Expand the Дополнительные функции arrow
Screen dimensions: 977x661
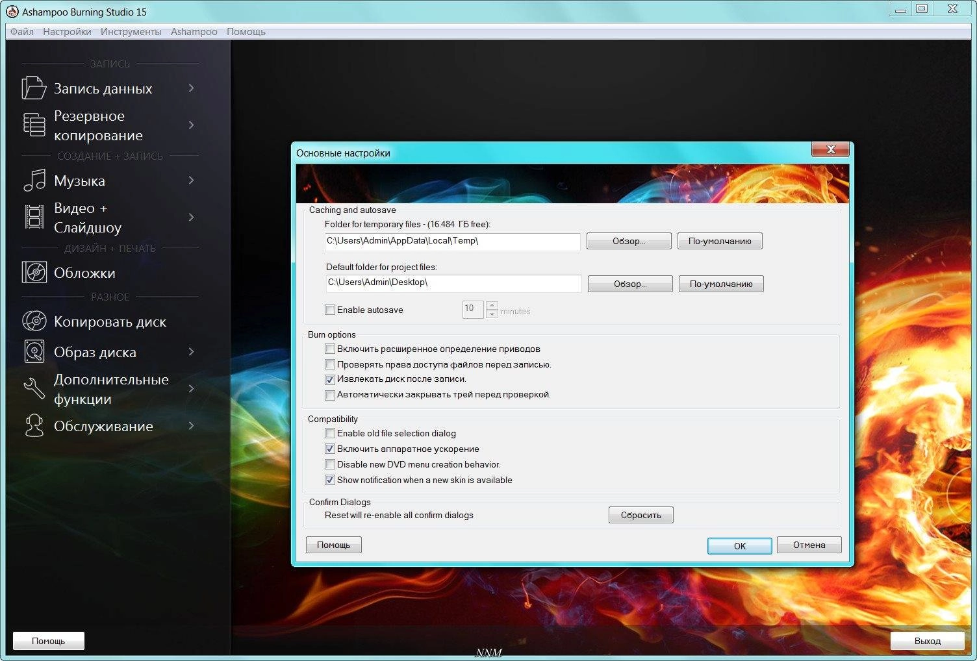191,388
